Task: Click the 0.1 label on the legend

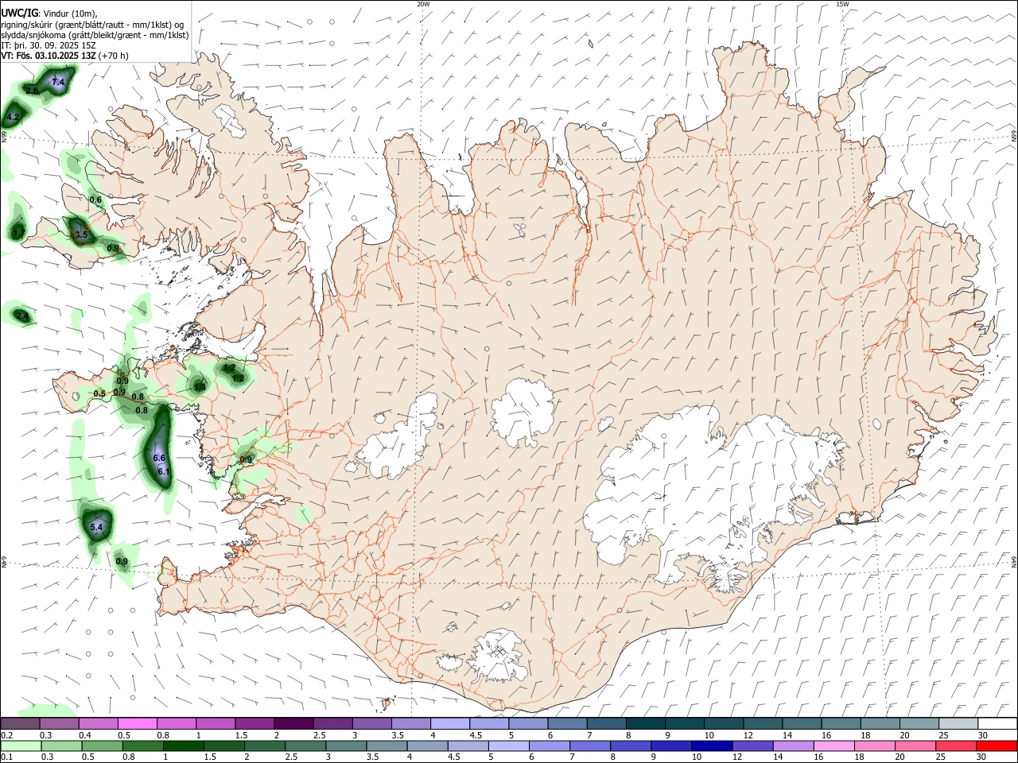Action: point(6,757)
